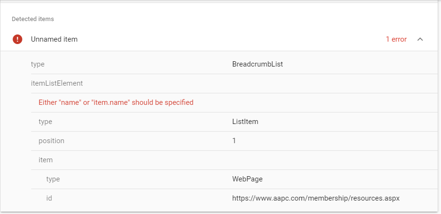The width and height of the screenshot is (441, 214).
Task: Click the "type" label beside ListItem
Action: [46, 122]
